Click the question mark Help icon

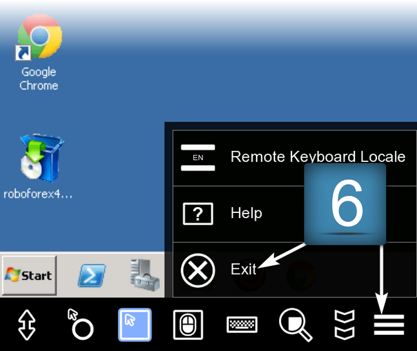[x=198, y=214]
